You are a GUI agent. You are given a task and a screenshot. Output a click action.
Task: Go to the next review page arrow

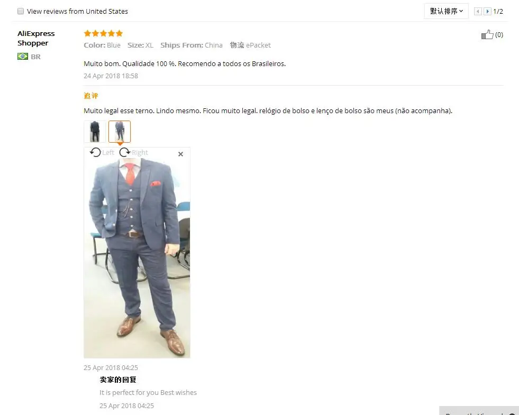point(487,12)
